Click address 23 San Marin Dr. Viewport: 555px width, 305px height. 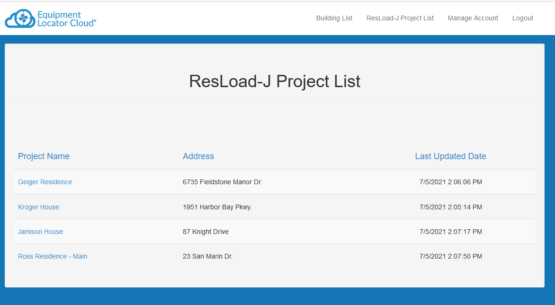click(x=208, y=257)
